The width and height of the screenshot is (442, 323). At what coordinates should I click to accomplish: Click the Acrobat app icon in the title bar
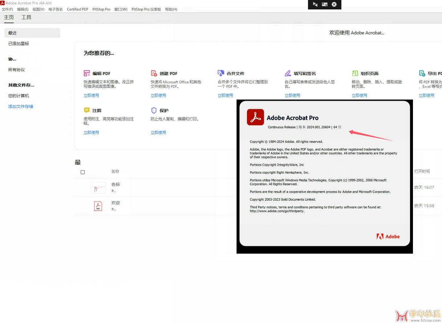tap(3, 3)
